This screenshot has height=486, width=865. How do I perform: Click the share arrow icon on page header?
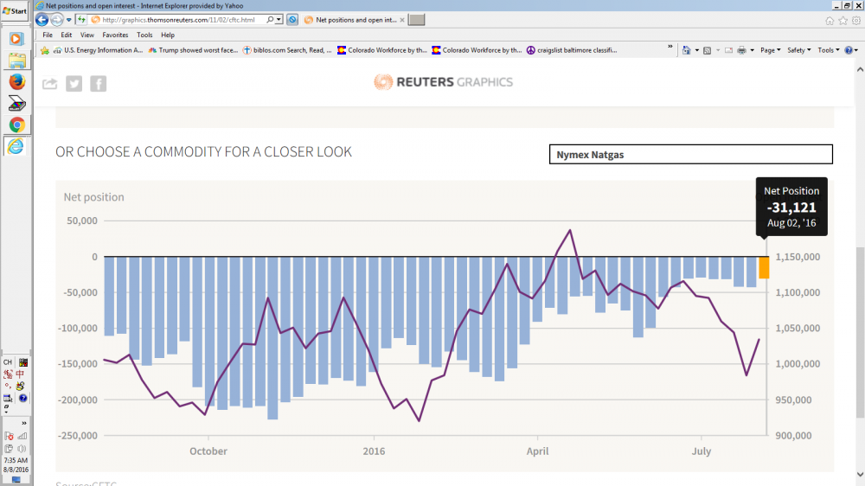pos(50,83)
